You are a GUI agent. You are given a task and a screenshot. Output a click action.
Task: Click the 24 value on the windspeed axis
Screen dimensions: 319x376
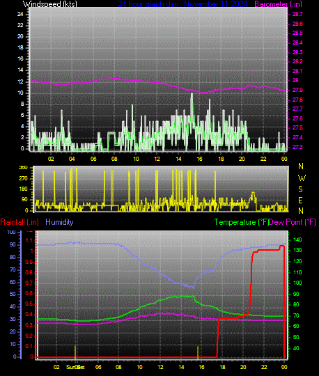point(20,14)
